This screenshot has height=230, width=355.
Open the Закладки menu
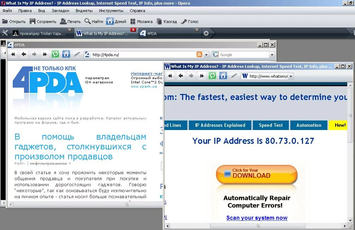pos(60,11)
